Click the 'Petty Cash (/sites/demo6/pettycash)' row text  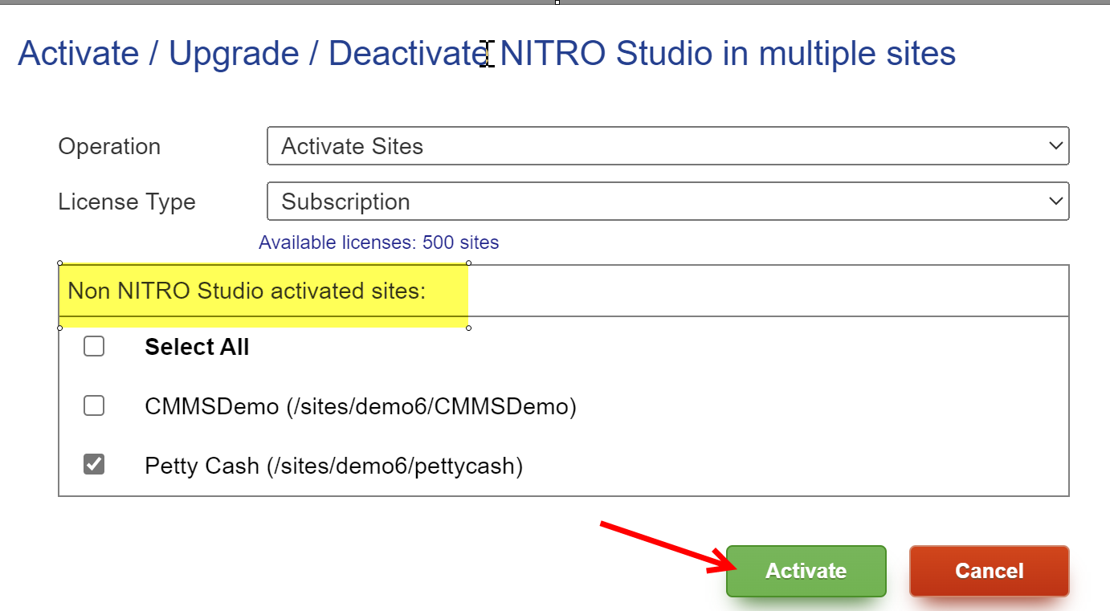coord(334,466)
